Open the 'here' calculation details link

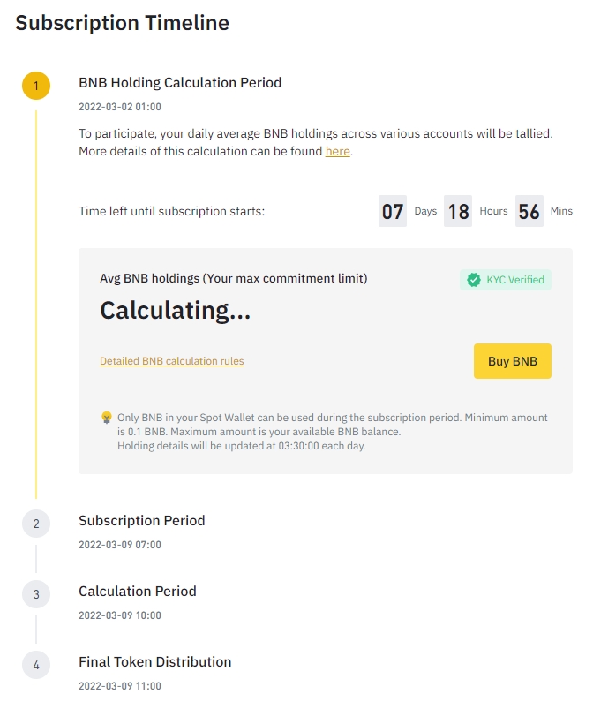pyautogui.click(x=337, y=151)
